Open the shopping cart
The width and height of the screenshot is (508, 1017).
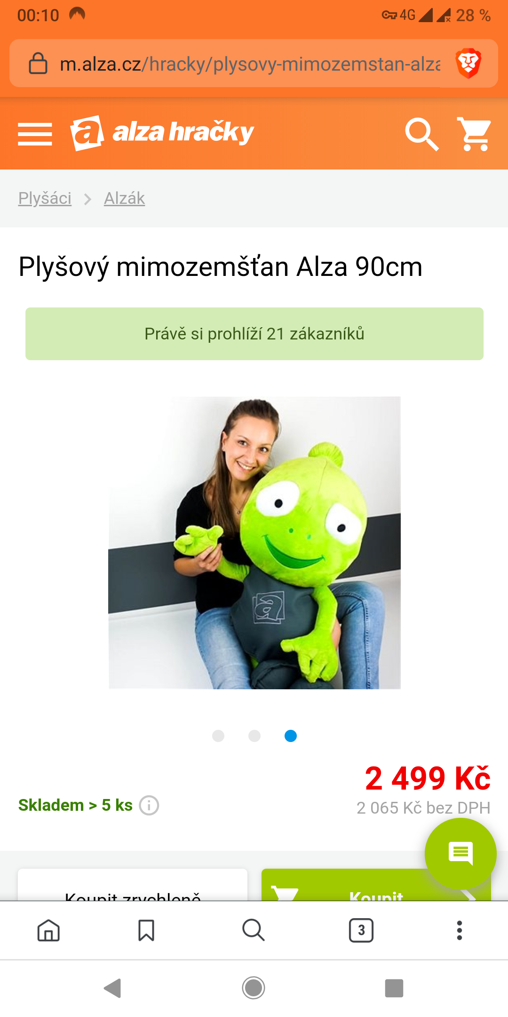tap(474, 134)
